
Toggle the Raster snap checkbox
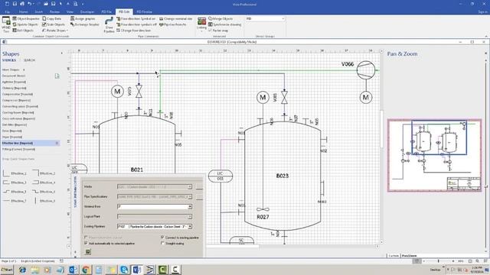210,31
